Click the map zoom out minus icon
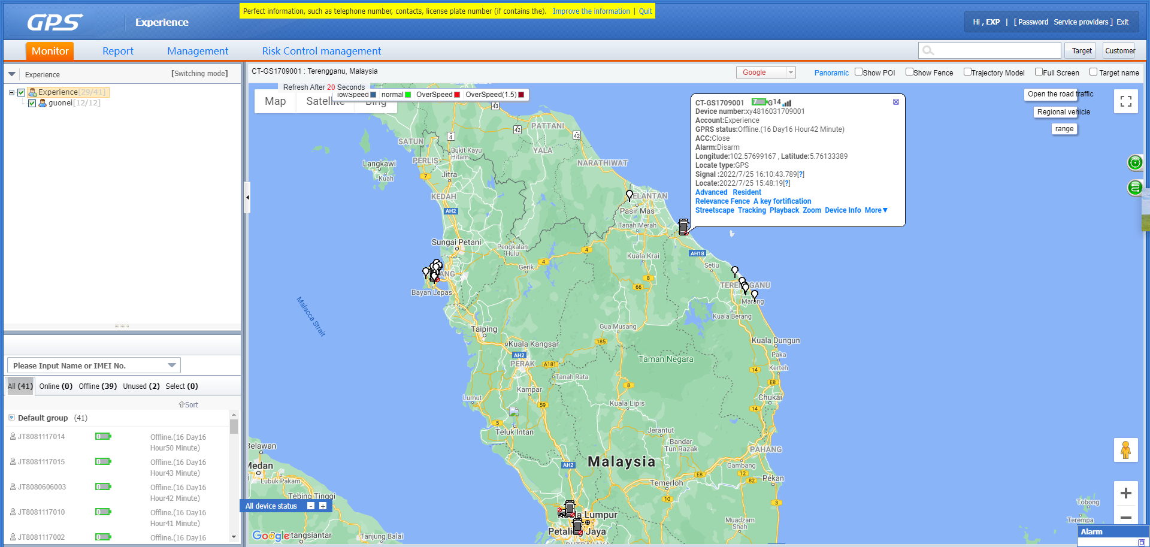 pos(1125,517)
